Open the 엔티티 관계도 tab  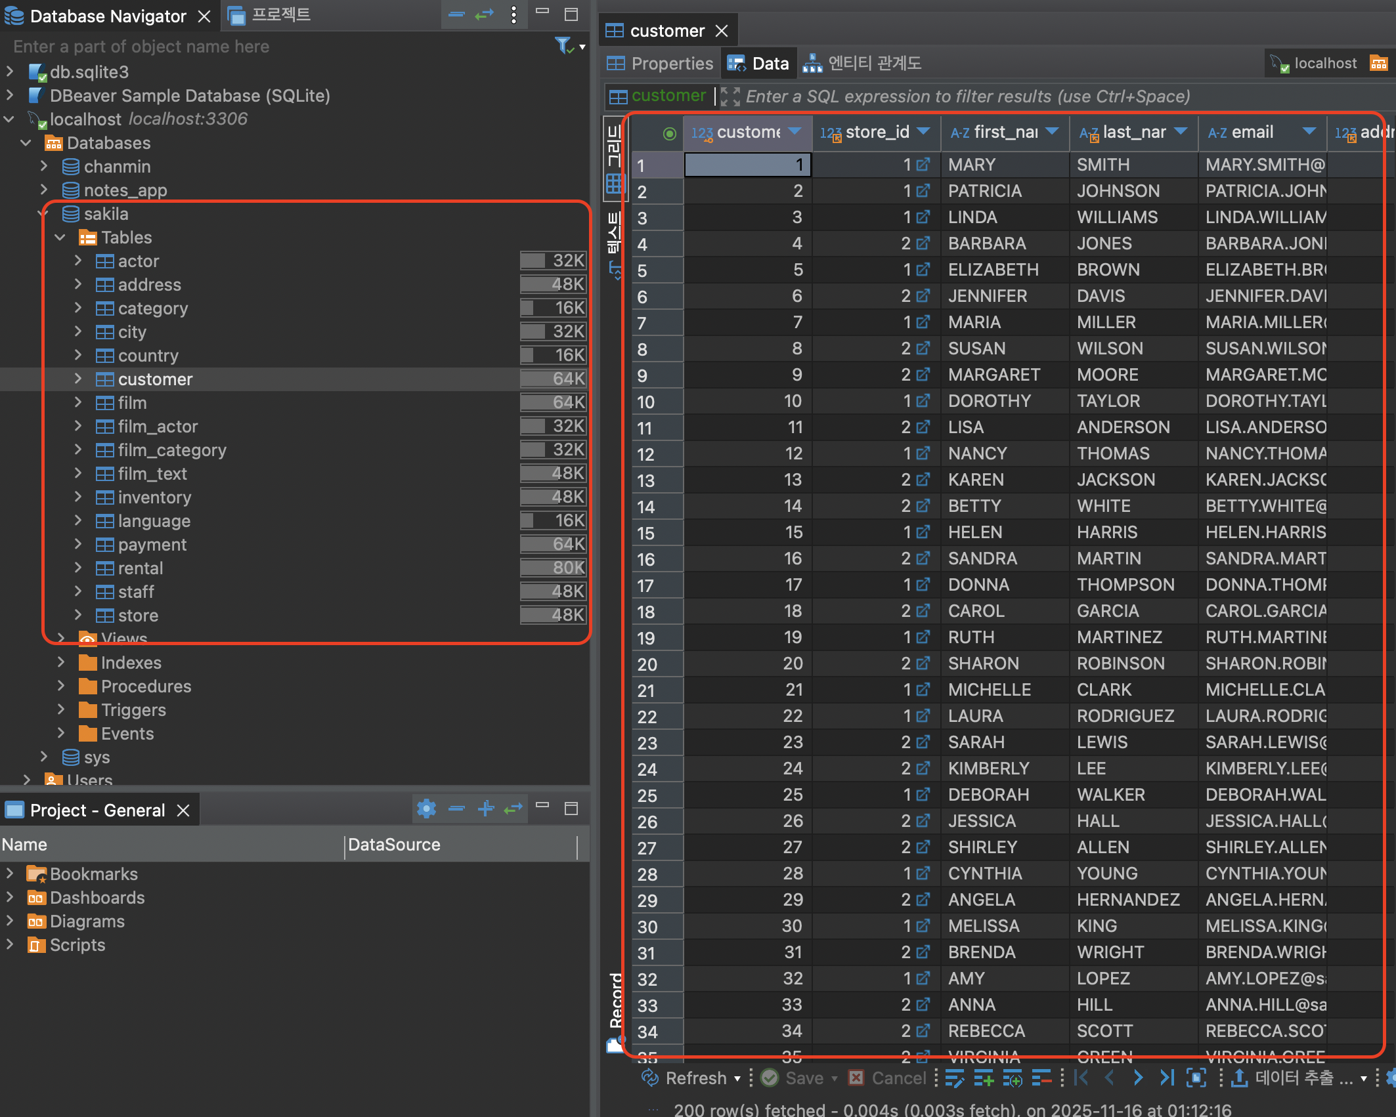(x=862, y=64)
